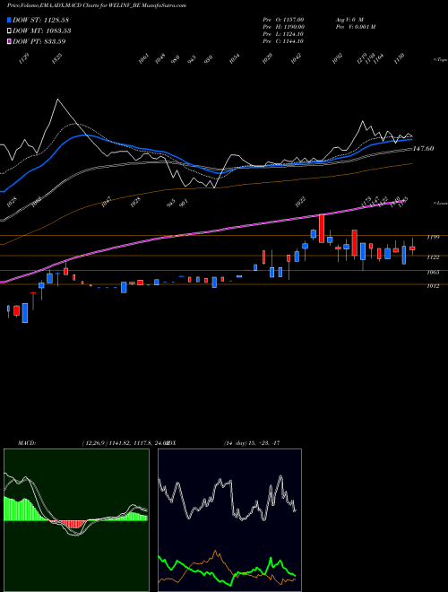Image resolution: width=448 pixels, height=592 pixels.
Task: Click the 147.60 moving average value label
Action: [423, 149]
